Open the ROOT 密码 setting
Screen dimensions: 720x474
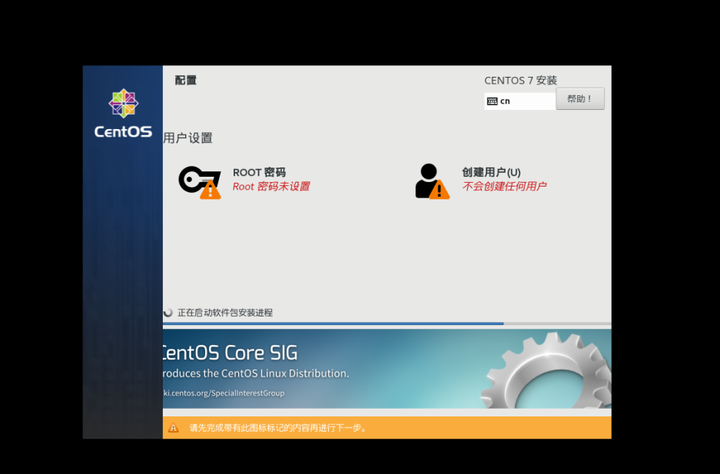(259, 173)
